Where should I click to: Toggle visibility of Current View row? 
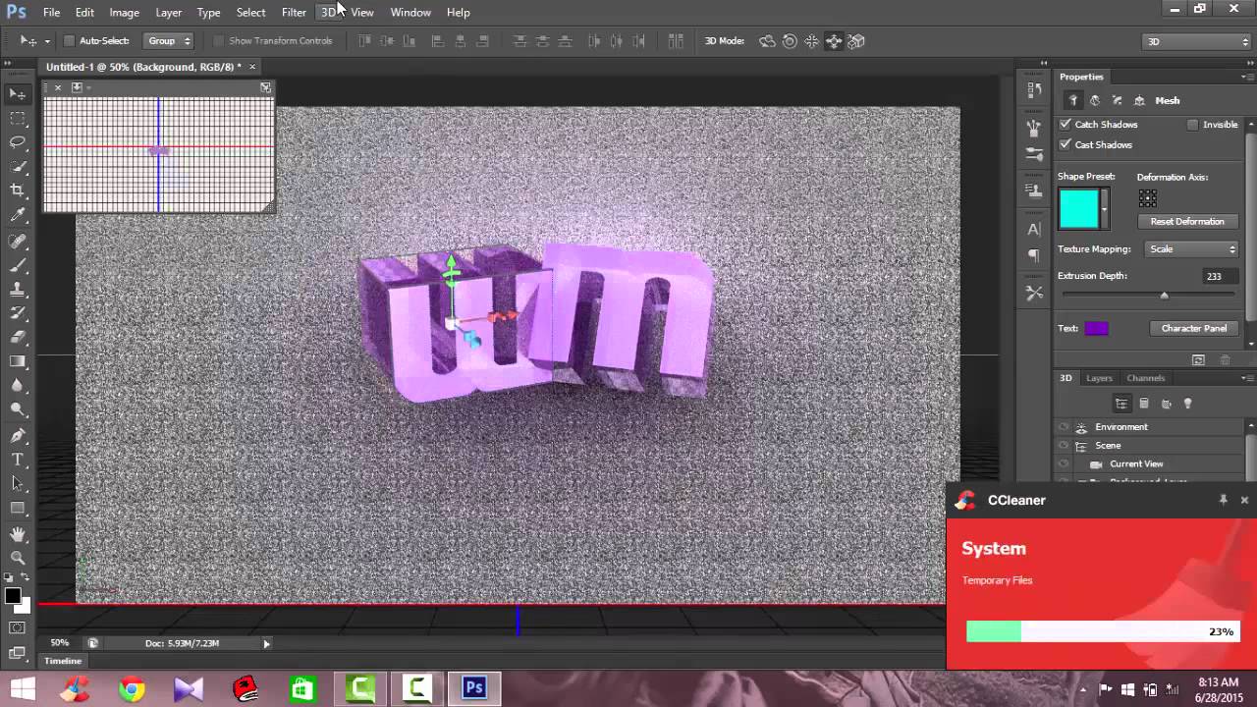pos(1063,464)
